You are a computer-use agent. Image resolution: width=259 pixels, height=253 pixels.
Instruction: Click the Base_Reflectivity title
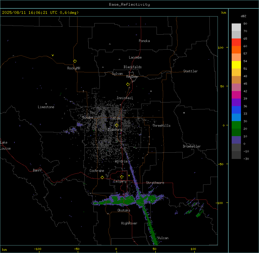click(129, 5)
